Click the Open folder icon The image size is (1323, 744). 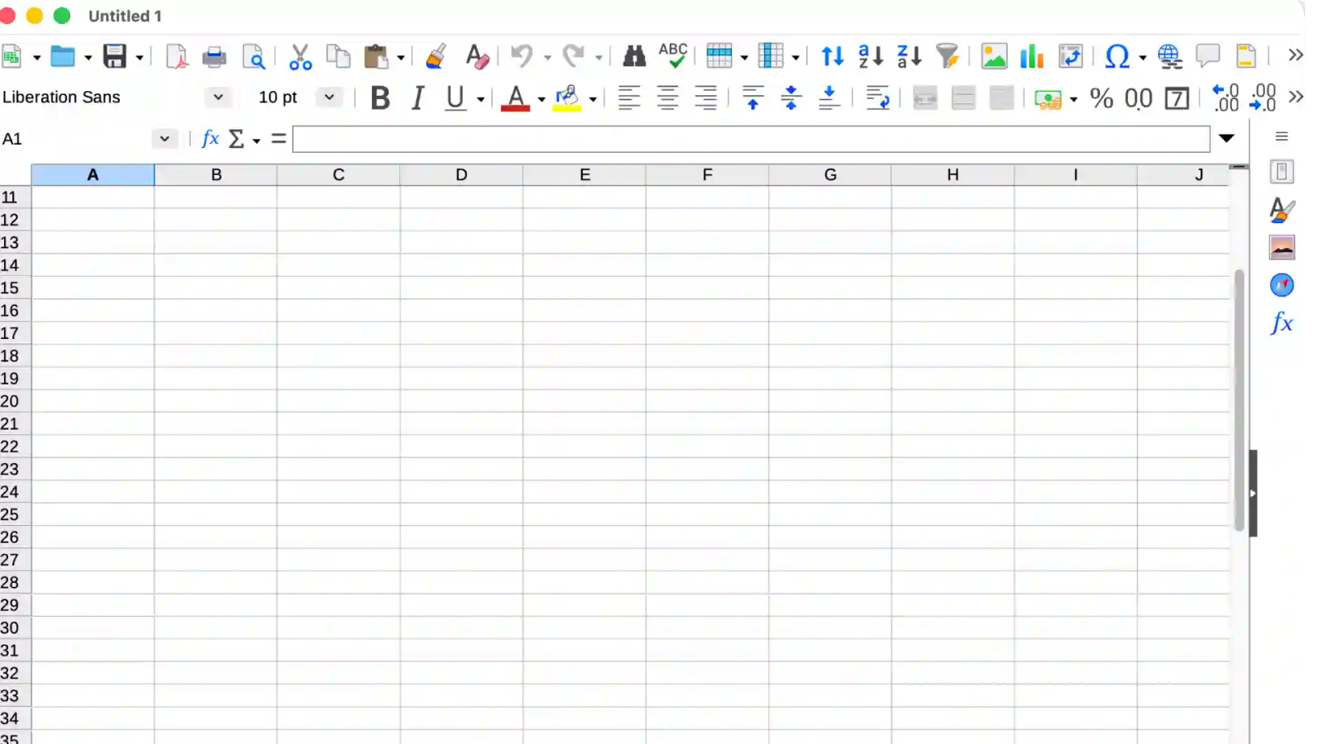pyautogui.click(x=63, y=57)
